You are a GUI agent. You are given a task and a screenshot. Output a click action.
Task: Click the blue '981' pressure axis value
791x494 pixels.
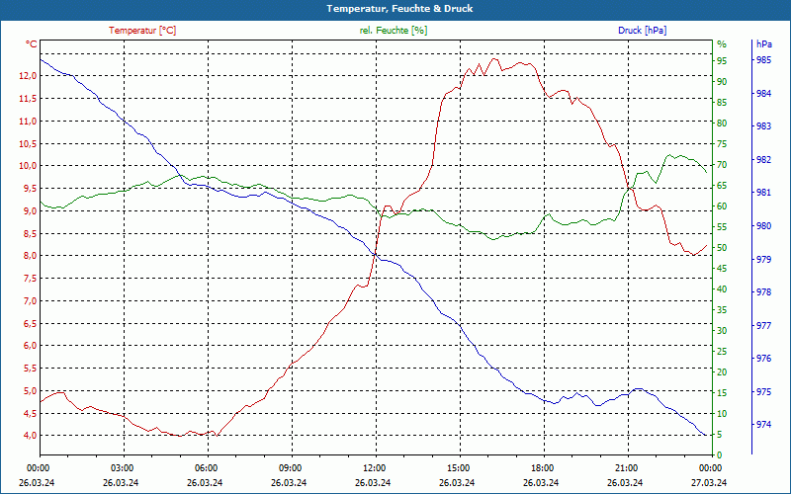click(x=763, y=193)
